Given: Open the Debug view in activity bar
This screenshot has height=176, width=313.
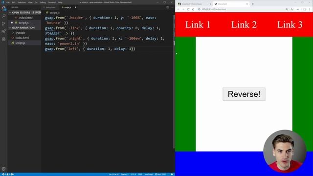Looking at the screenshot, I should (x=3, y=39).
